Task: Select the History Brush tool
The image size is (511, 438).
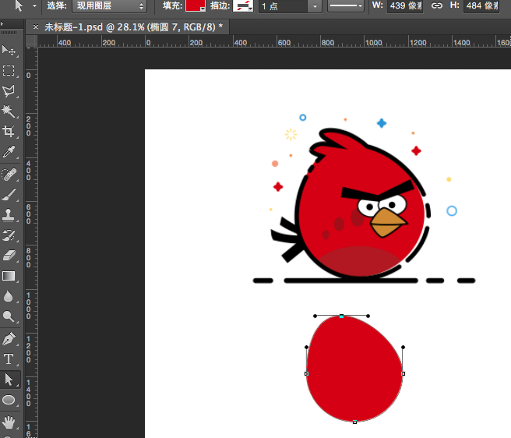Action: pyautogui.click(x=9, y=235)
